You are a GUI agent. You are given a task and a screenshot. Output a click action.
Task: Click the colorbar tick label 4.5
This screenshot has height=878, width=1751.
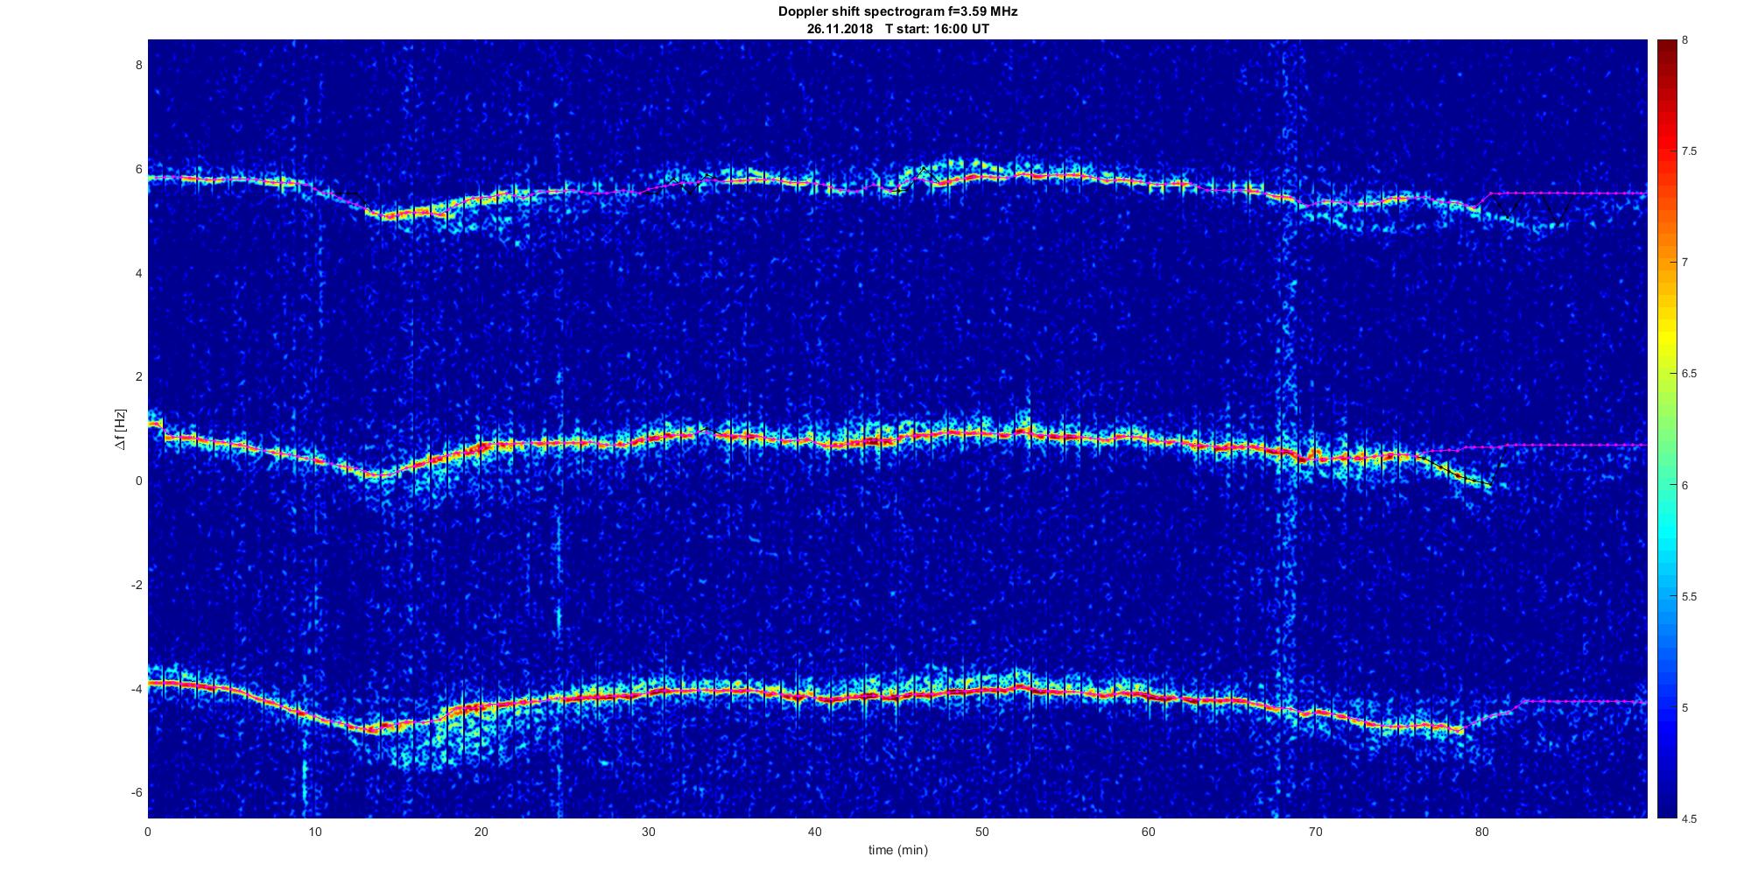(x=1690, y=819)
